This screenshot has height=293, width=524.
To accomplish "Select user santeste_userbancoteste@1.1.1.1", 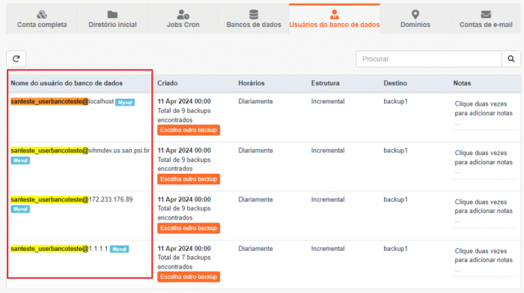I will point(59,249).
